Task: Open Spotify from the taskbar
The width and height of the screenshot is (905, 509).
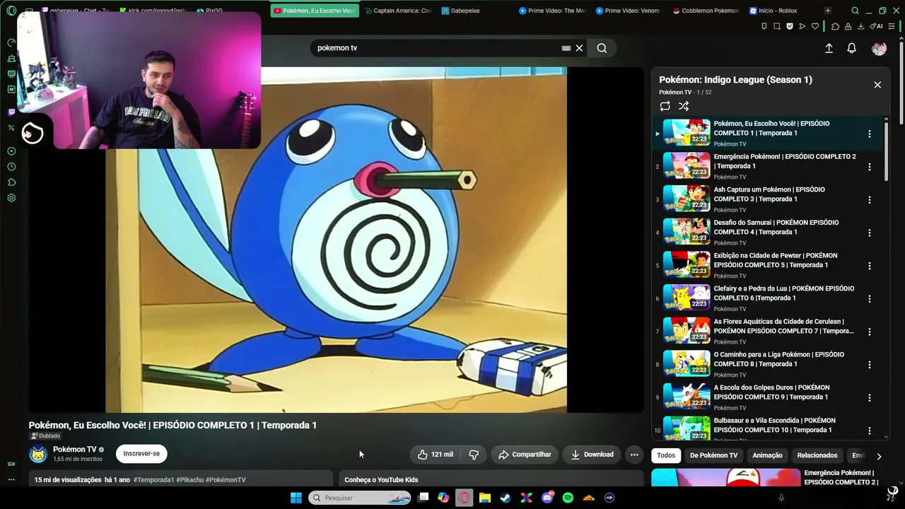Action: click(x=568, y=498)
